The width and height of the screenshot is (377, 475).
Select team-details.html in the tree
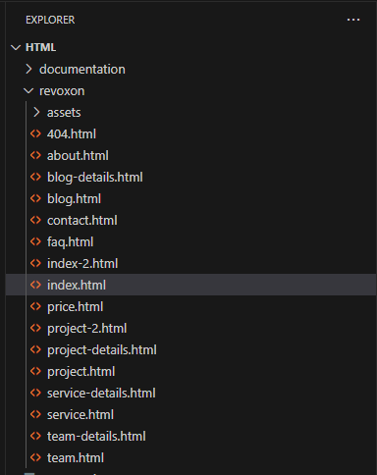[190, 436]
